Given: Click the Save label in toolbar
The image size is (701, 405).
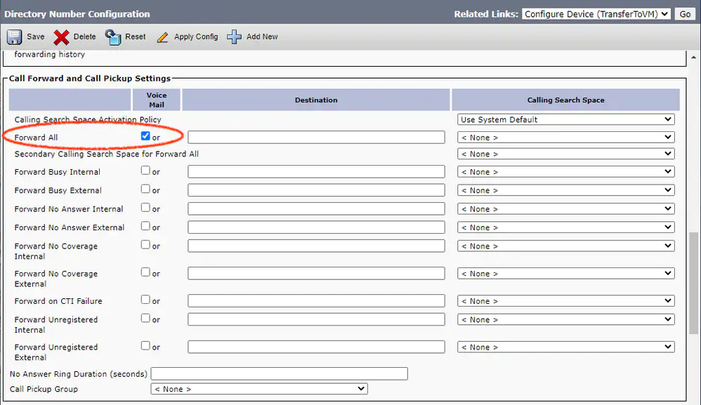Looking at the screenshot, I should [35, 36].
